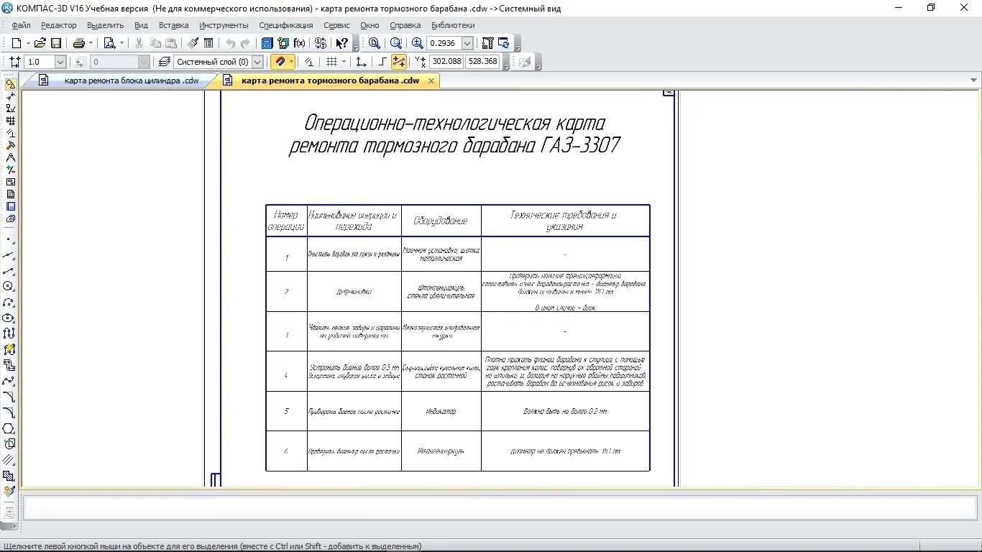The height and width of the screenshot is (552, 982).
Task: Refresh the view with the rebuild icon
Action: click(503, 43)
